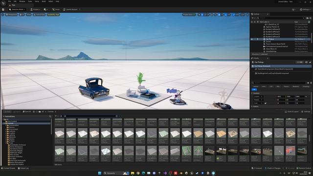313x176 pixels.
Task: Click the Content Browser asset grid scrollbar
Action: pos(310,138)
